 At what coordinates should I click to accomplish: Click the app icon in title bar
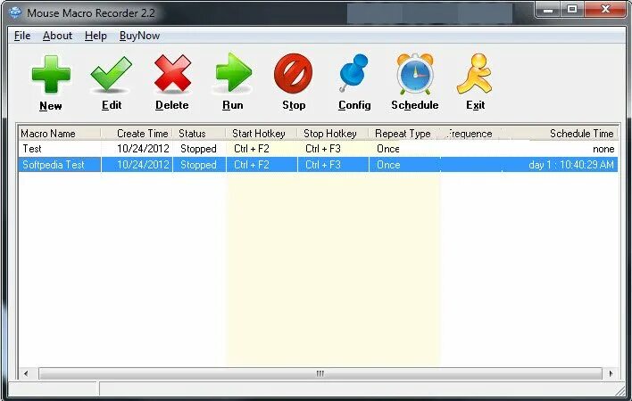tap(15, 12)
